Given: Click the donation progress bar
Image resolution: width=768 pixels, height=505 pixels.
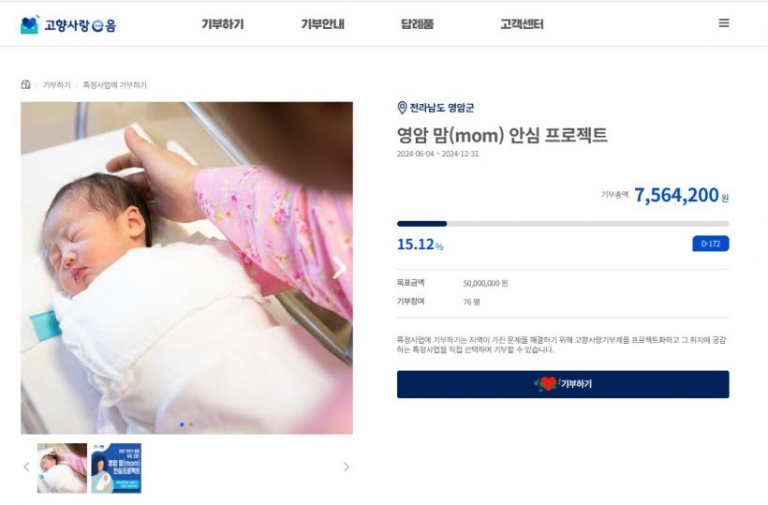Looking at the screenshot, I should tap(563, 224).
